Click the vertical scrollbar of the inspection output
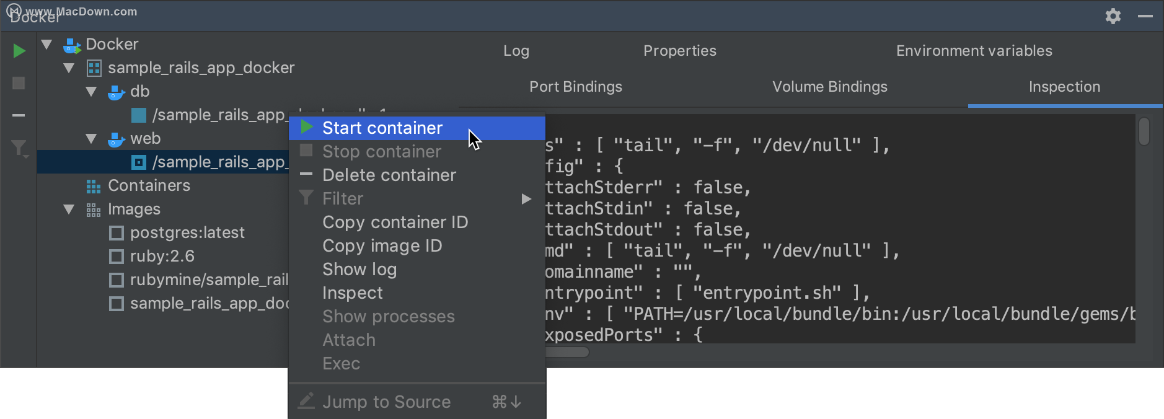The height and width of the screenshot is (419, 1164). (x=1144, y=131)
